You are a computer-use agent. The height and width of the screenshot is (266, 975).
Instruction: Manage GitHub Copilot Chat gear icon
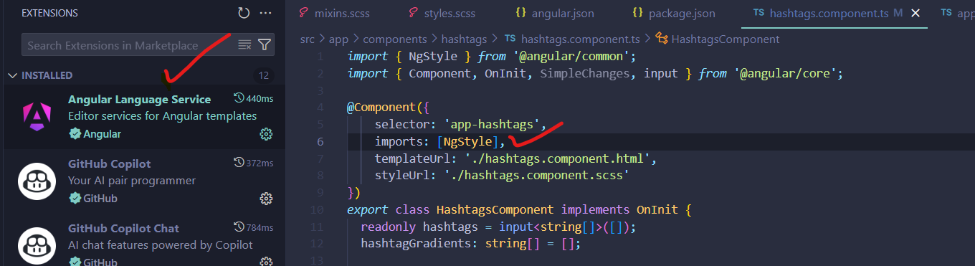(266, 262)
